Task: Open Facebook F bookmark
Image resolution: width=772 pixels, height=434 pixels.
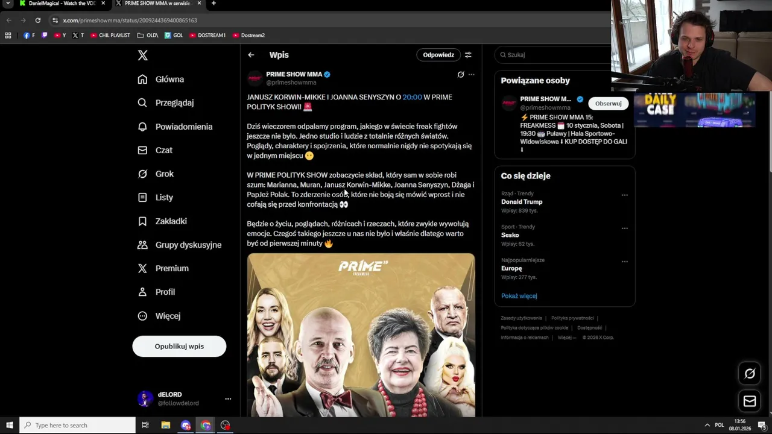Action: point(29,36)
